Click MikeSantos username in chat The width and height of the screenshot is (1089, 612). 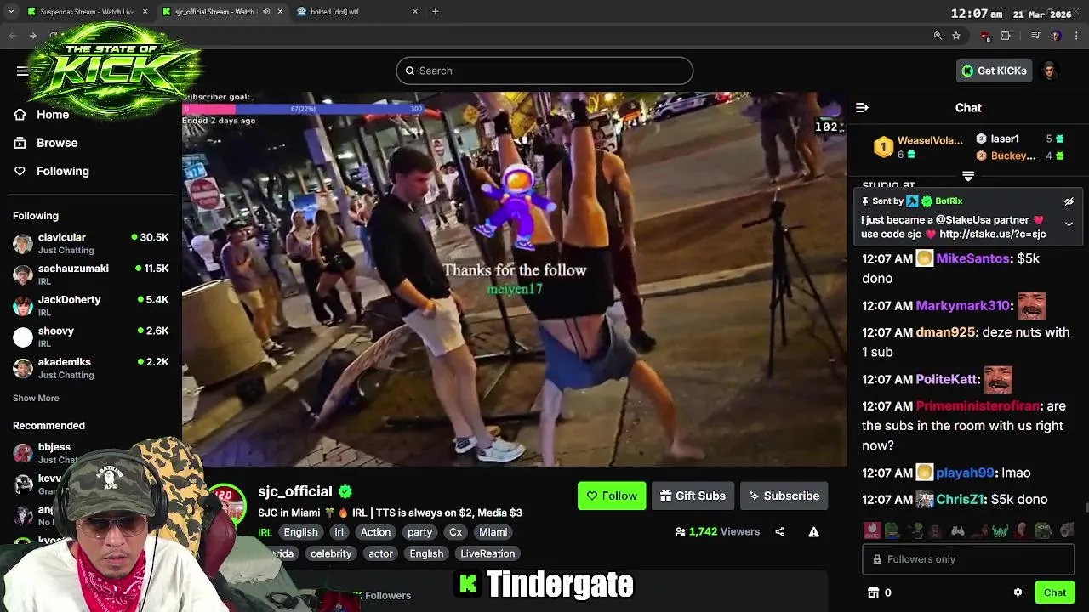(x=972, y=258)
